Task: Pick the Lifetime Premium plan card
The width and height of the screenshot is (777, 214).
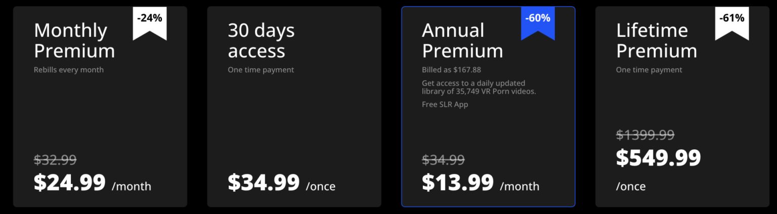Action: coord(682,106)
